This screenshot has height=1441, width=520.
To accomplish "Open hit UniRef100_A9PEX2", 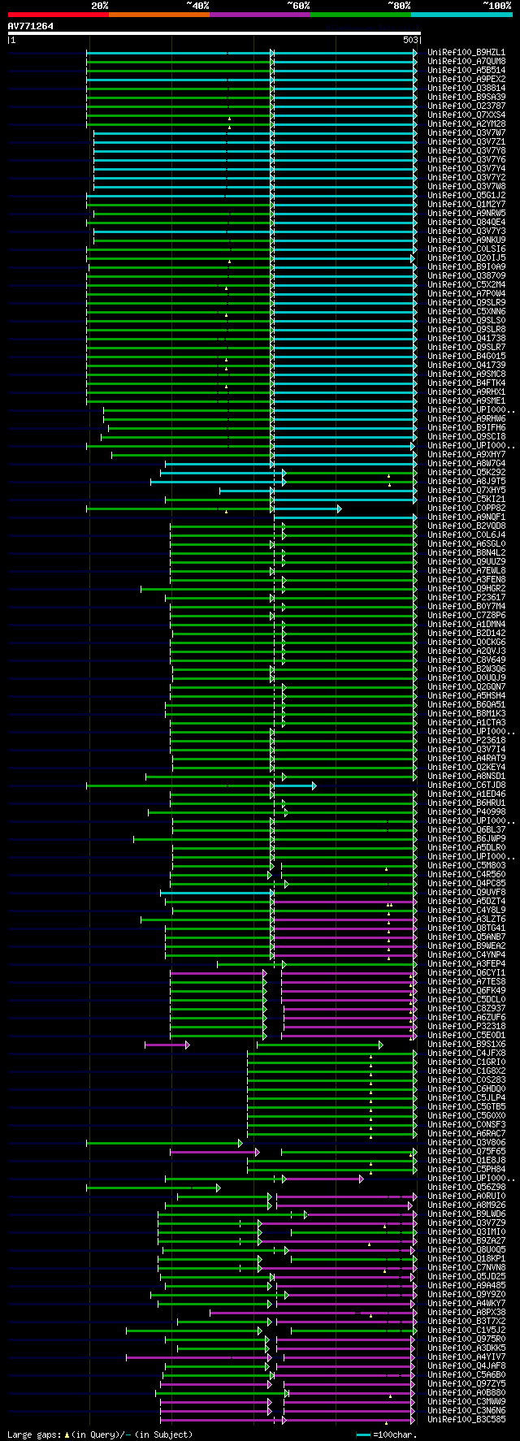I will click(466, 80).
